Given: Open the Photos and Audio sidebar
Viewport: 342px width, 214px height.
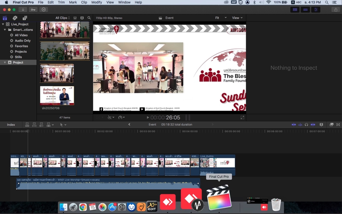Looking at the screenshot, I should 15,18.
